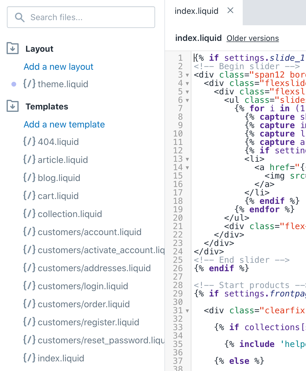Image resolution: width=306 pixels, height=371 pixels.
Task: Close the index.liquid tab
Action: point(230,11)
